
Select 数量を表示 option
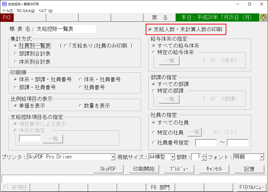pyautogui.click(x=80, y=106)
